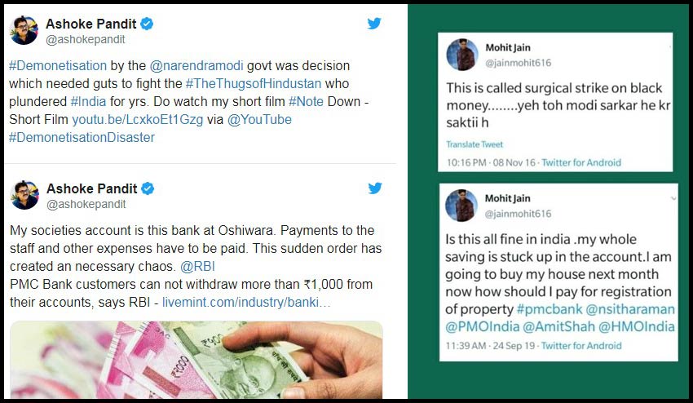Click the verified badge on the PMC Bank tweet
The width and height of the screenshot is (693, 403).
point(148,188)
